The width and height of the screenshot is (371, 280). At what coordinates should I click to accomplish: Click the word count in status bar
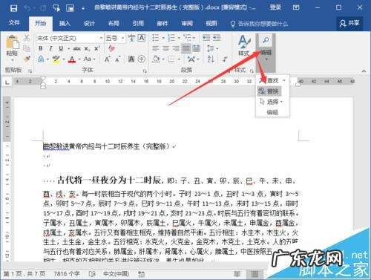pos(67,274)
